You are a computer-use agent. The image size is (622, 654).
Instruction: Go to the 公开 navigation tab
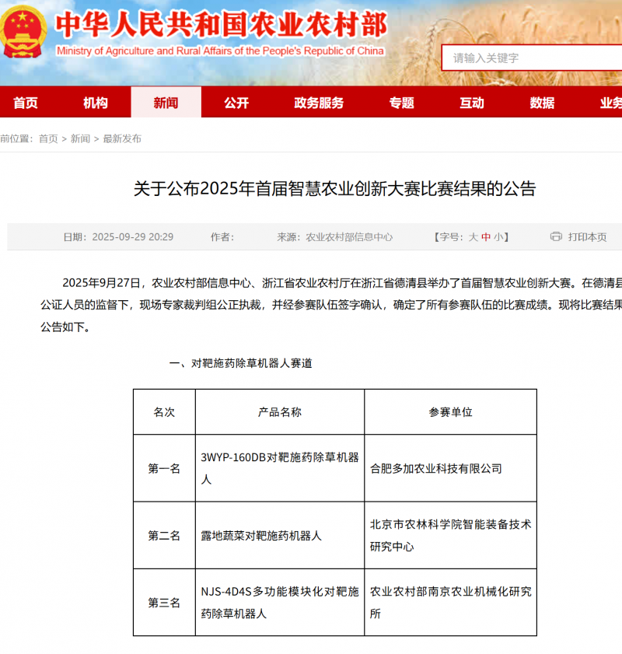click(x=236, y=103)
